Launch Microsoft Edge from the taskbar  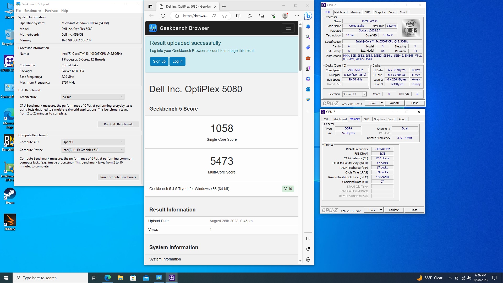[x=108, y=278]
